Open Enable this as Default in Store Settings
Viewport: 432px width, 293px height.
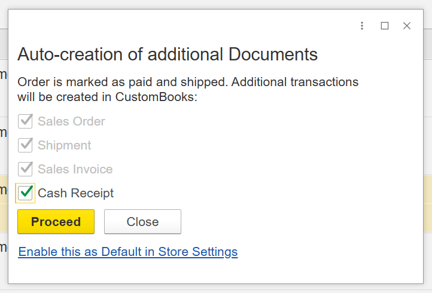[x=128, y=252]
